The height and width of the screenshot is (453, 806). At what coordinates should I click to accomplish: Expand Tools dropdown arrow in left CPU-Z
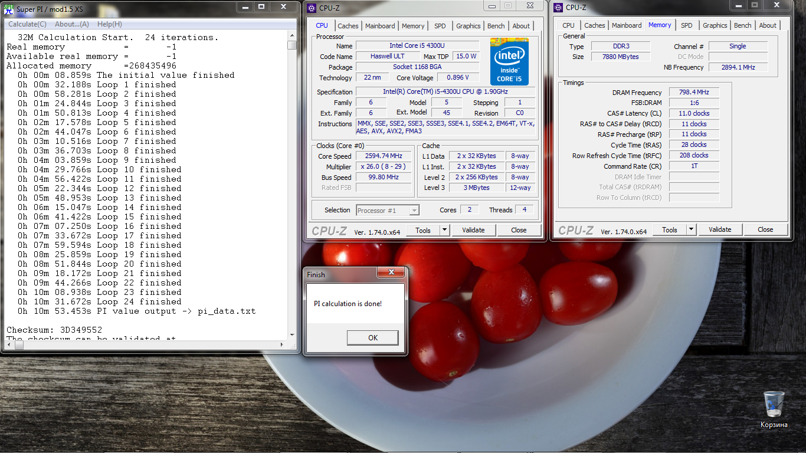[x=445, y=231]
